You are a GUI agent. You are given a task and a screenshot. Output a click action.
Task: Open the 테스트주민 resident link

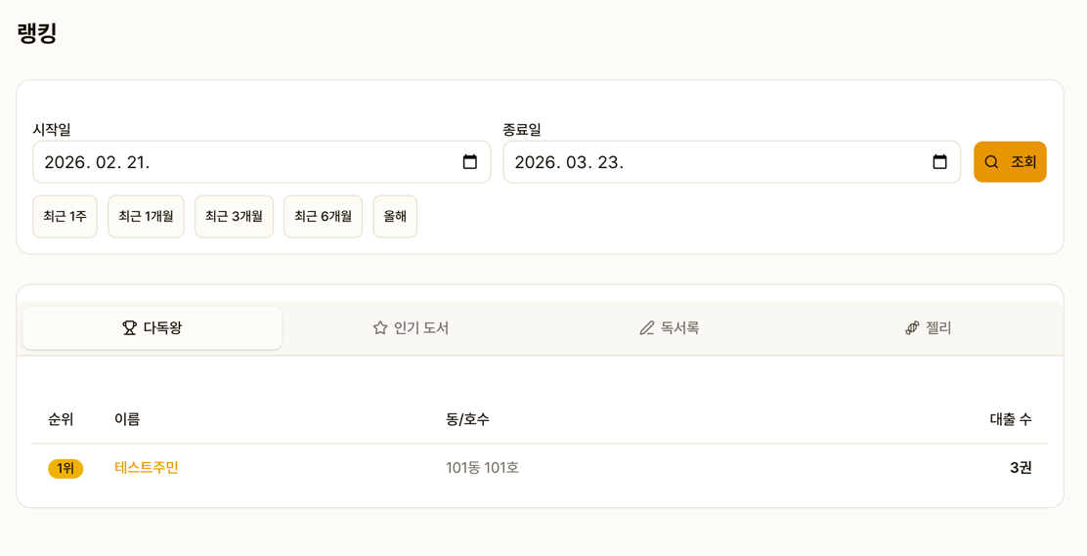[147, 468]
